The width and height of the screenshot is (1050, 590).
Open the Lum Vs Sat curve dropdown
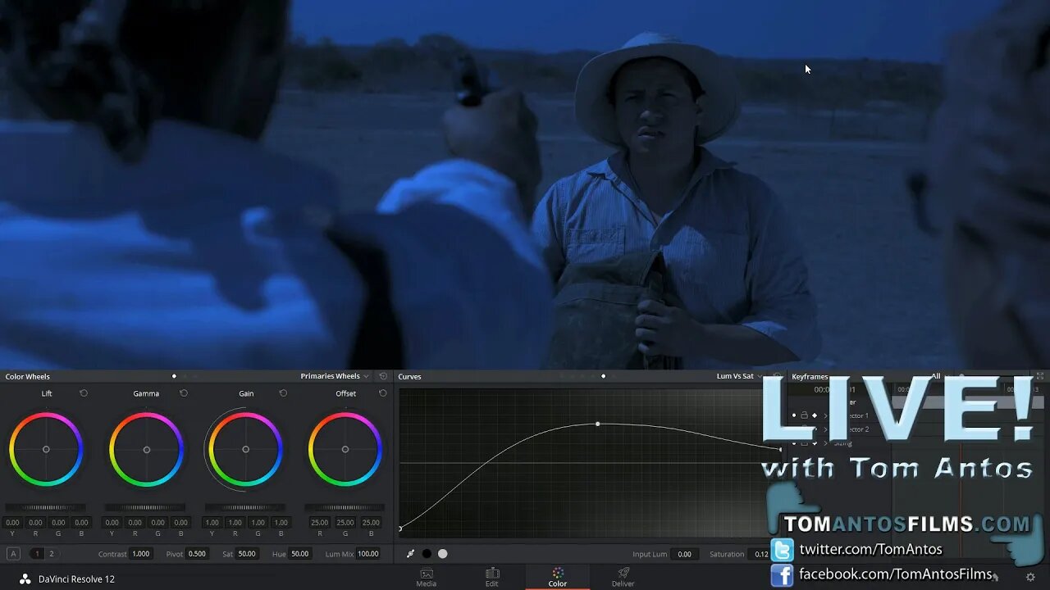[x=739, y=376]
